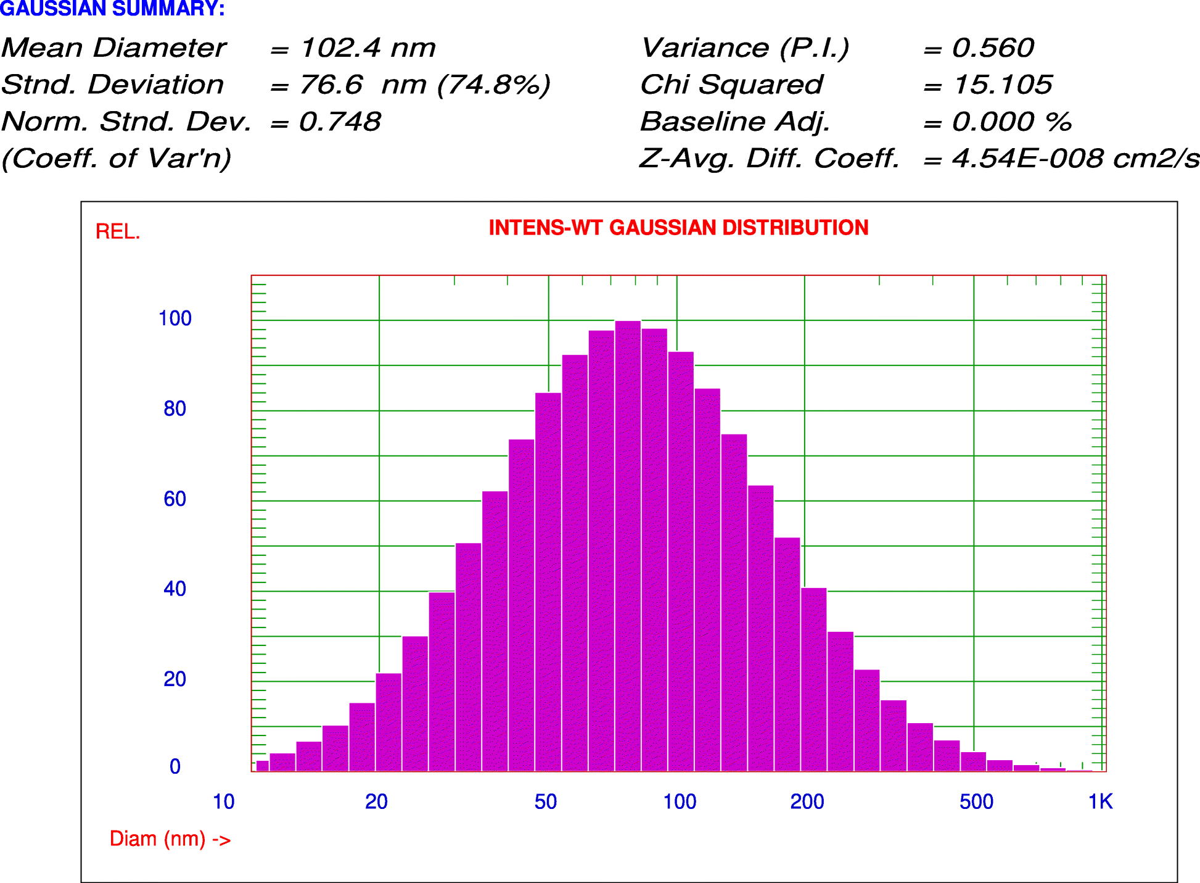1200x883 pixels.
Task: Select the 0.560 variance value
Action: click(993, 48)
